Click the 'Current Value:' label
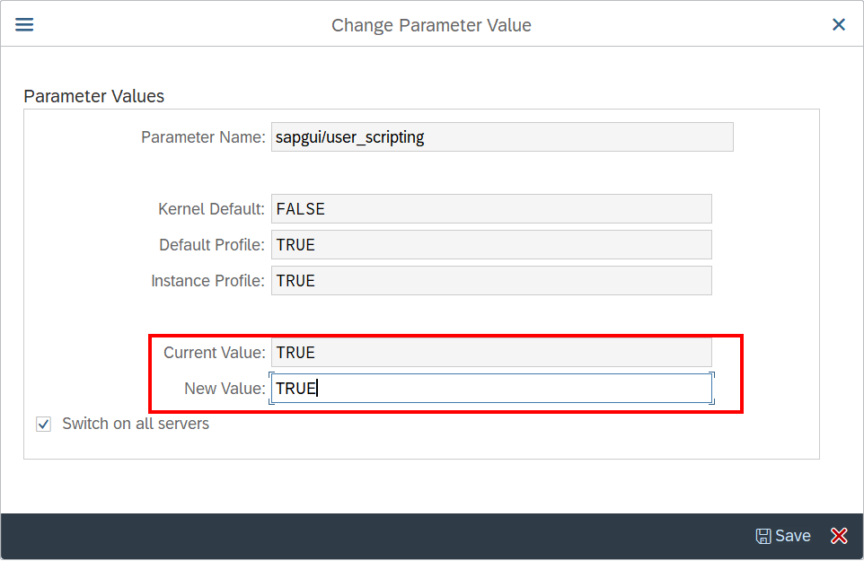 (x=214, y=353)
